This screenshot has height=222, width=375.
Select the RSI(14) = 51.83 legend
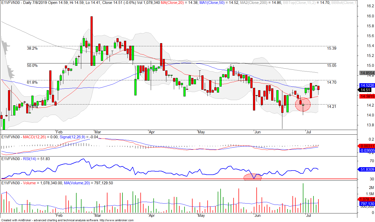pos(36,159)
